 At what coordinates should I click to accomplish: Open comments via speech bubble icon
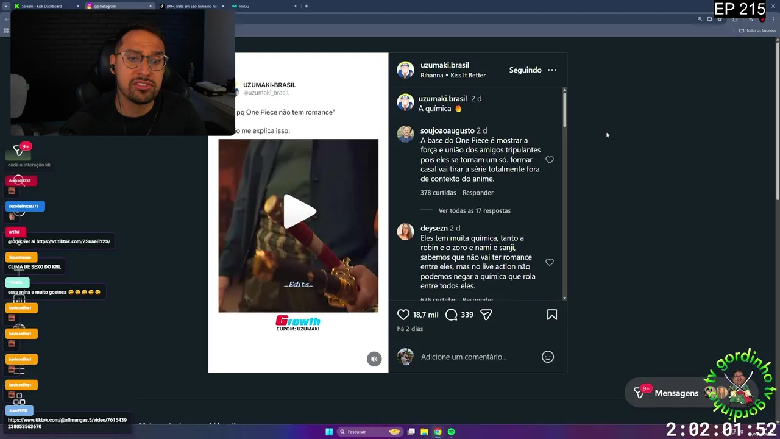pyautogui.click(x=451, y=315)
